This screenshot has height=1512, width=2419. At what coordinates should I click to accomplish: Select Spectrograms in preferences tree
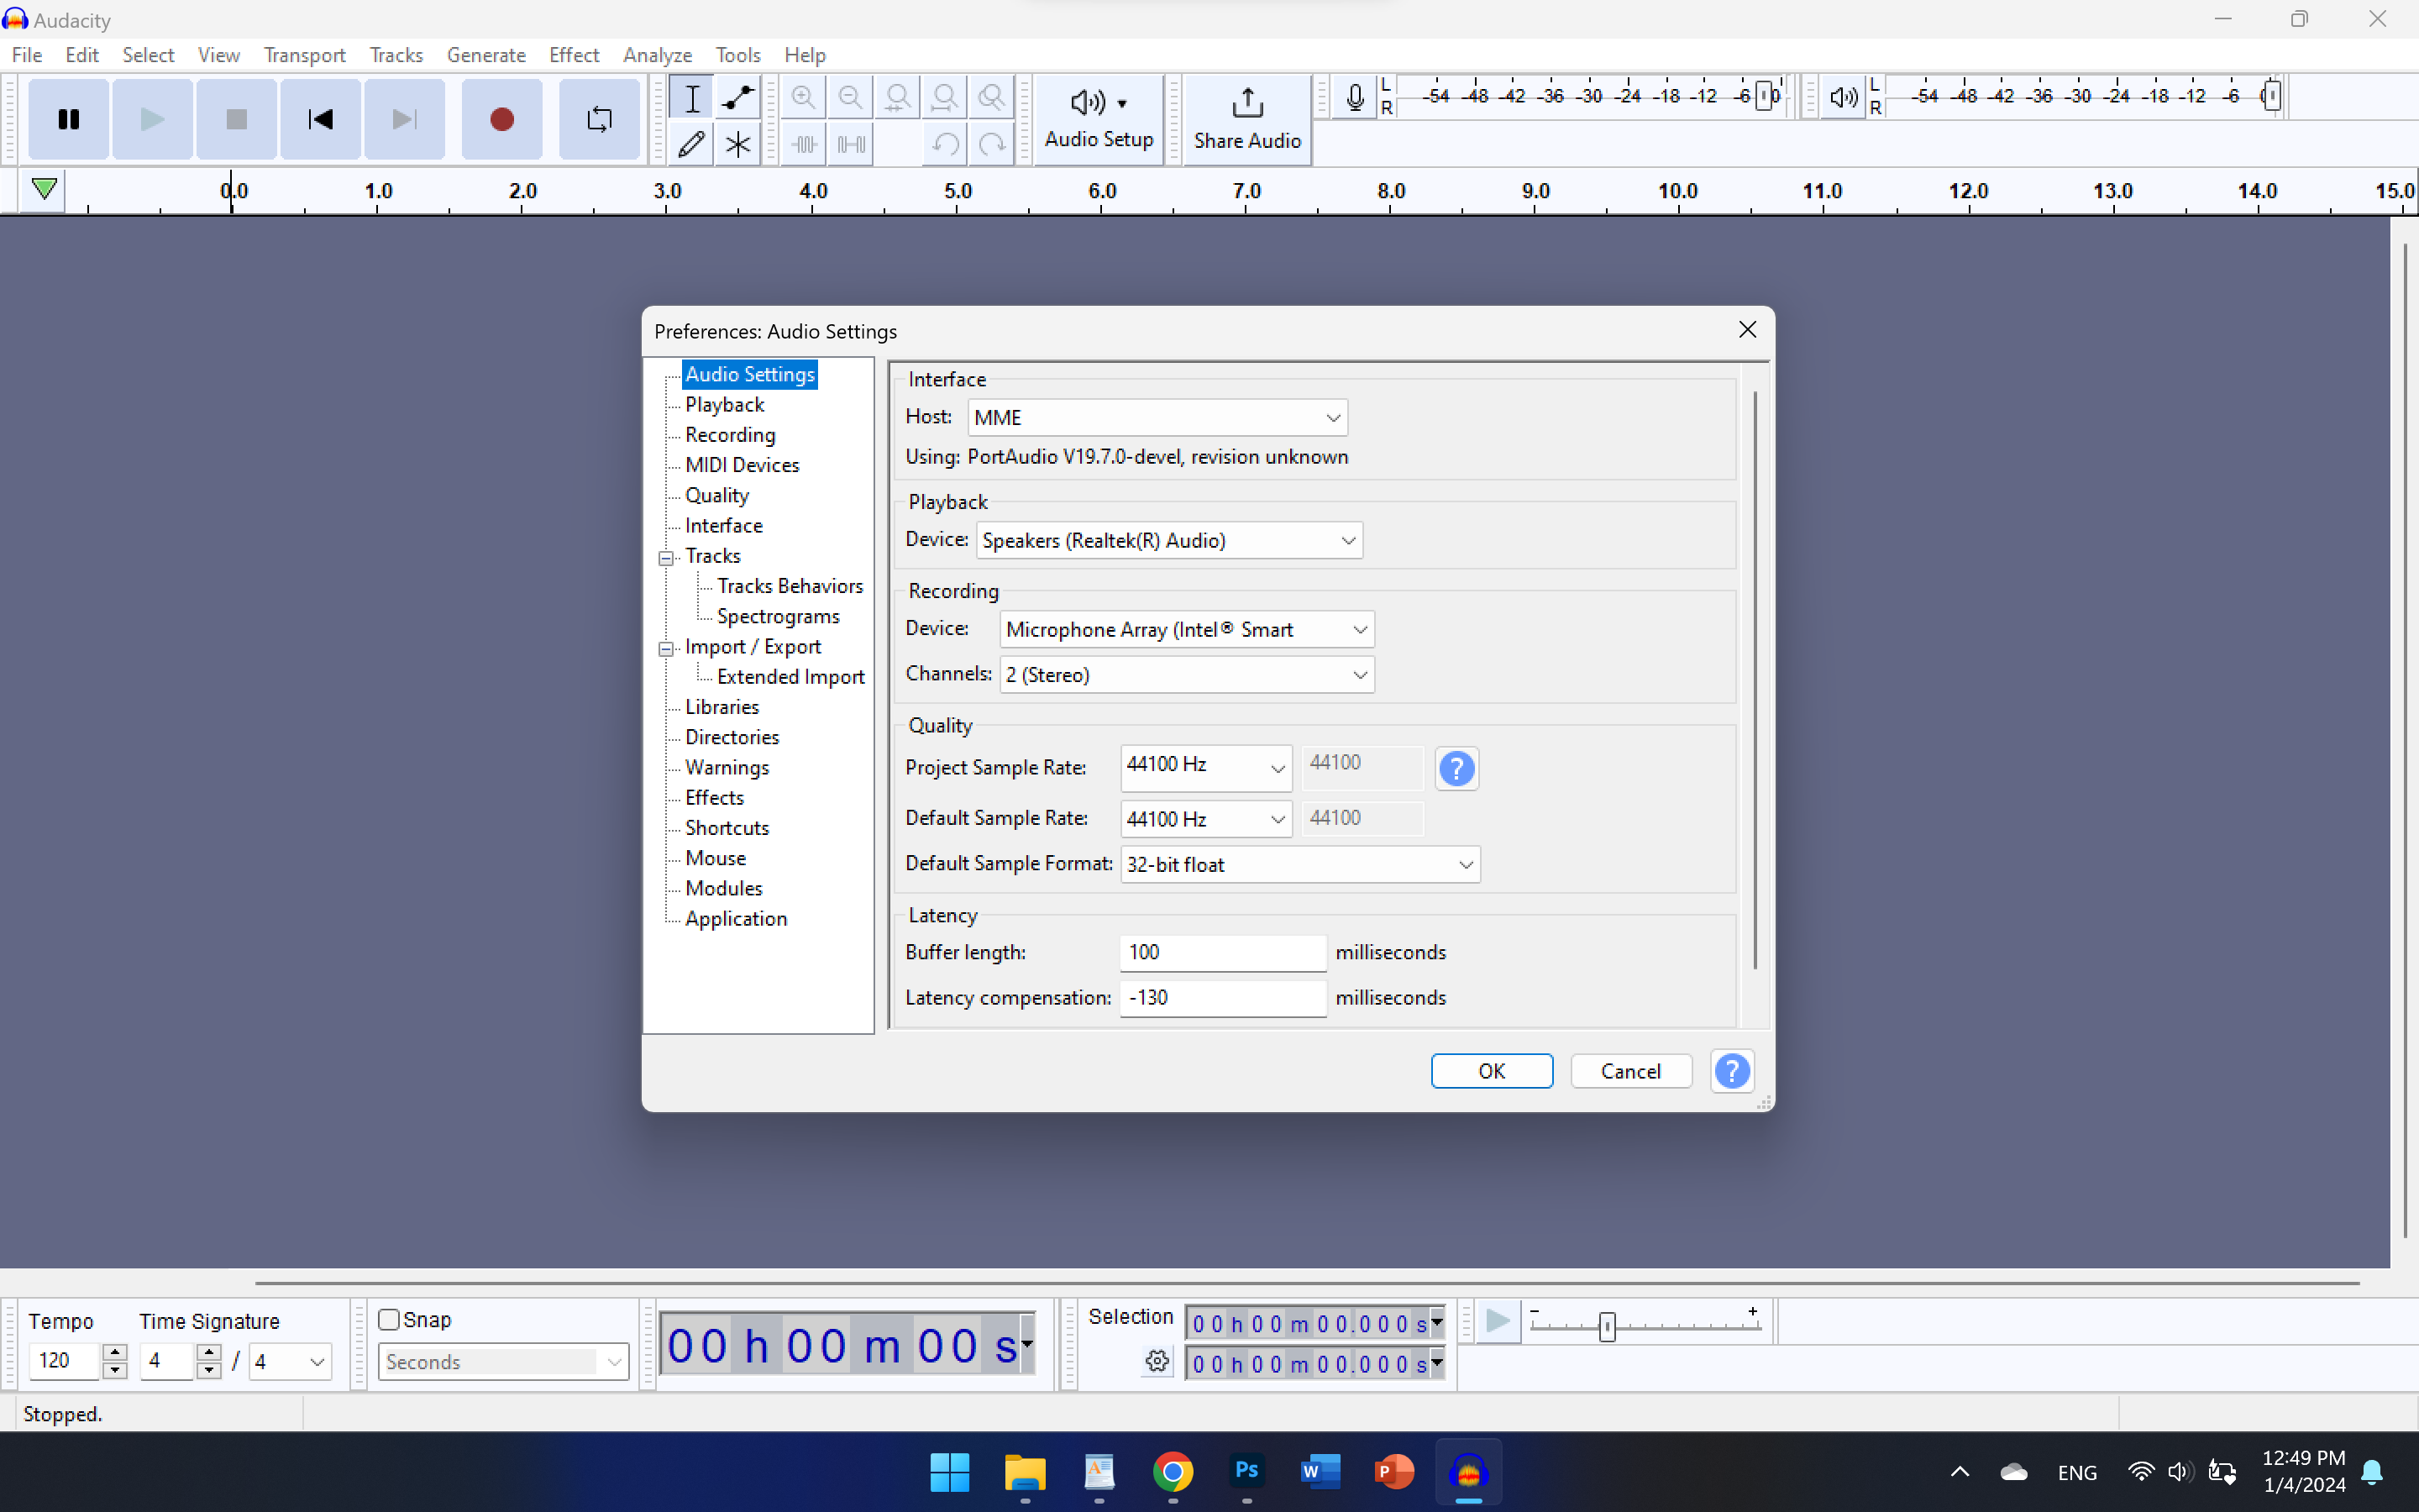pyautogui.click(x=778, y=616)
